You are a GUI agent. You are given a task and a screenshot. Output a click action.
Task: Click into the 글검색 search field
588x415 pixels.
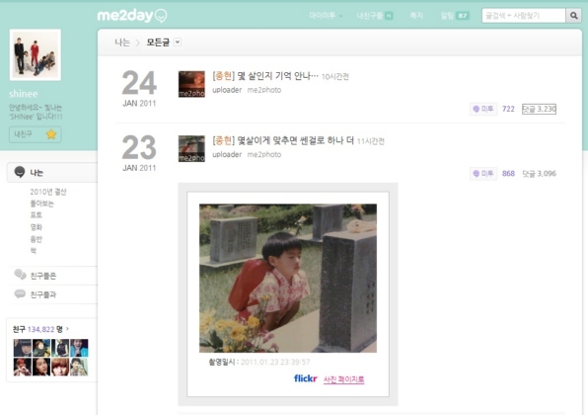tap(524, 16)
